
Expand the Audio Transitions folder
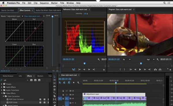pos(1,90)
